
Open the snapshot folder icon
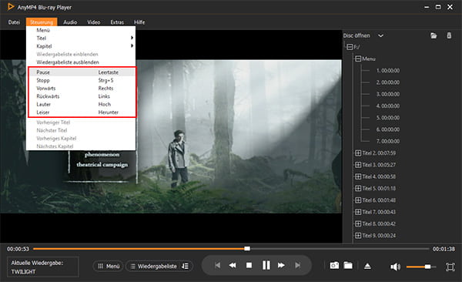point(348,266)
